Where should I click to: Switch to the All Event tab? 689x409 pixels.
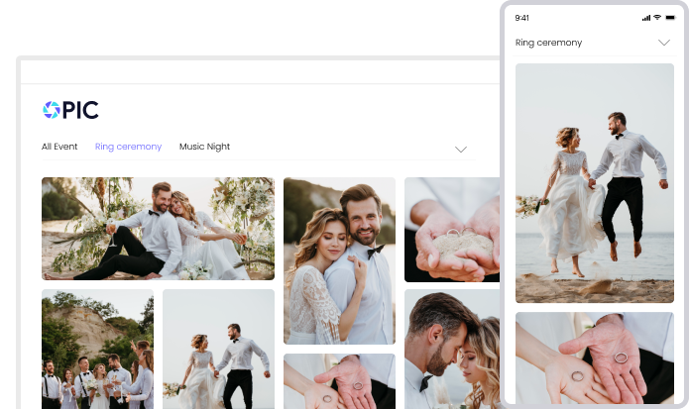click(59, 147)
